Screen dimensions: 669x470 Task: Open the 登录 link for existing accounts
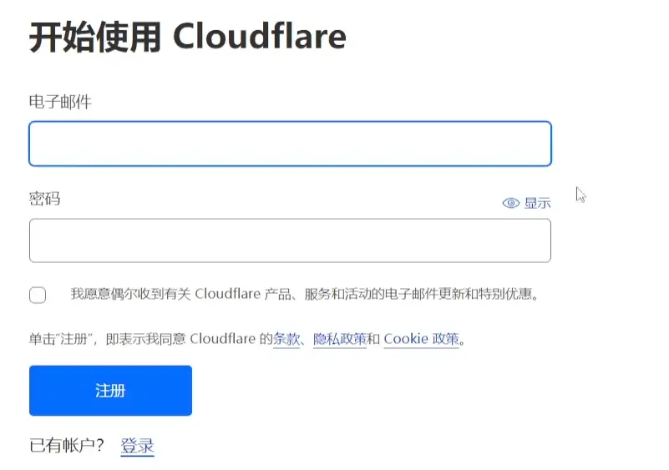[137, 445]
